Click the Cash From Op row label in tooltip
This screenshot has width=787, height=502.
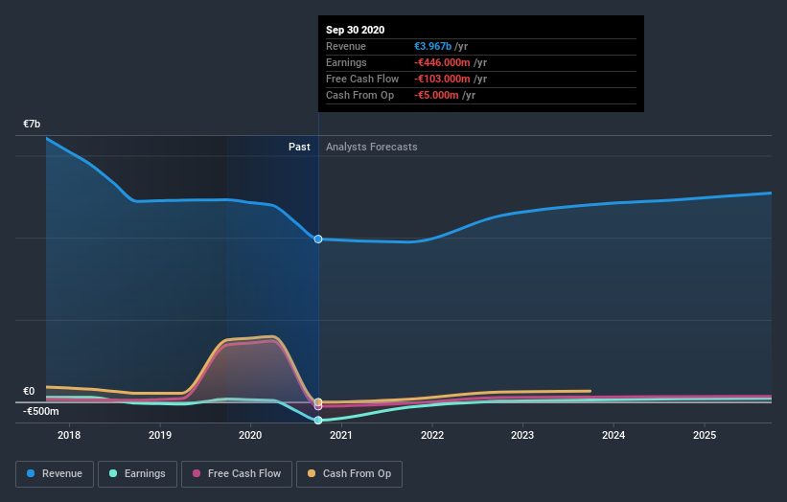[x=359, y=95]
